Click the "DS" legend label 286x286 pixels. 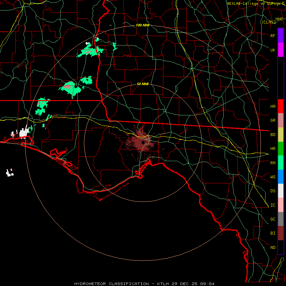pyautogui.click(x=273, y=191)
